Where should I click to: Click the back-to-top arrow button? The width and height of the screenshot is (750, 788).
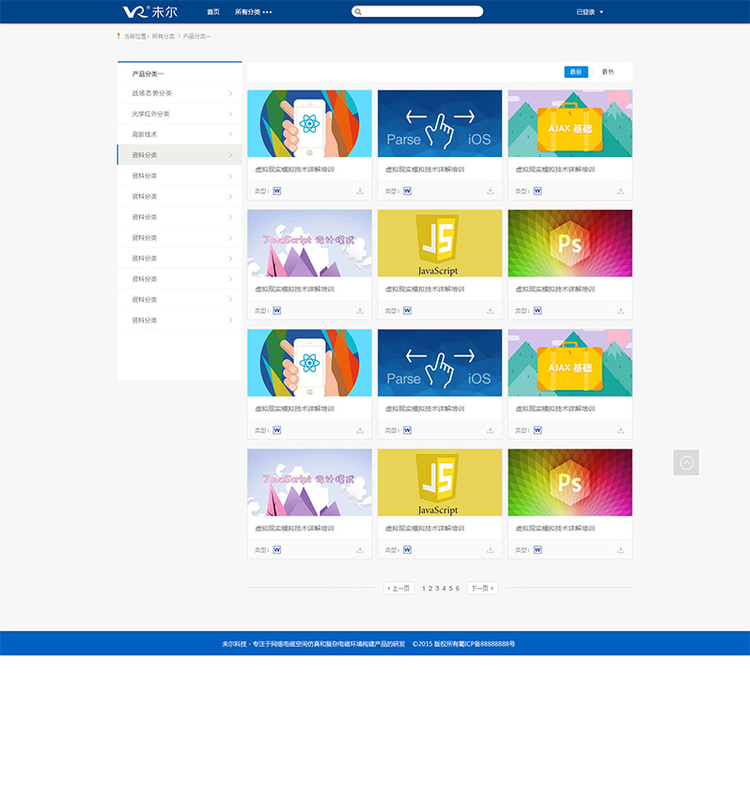pos(686,463)
